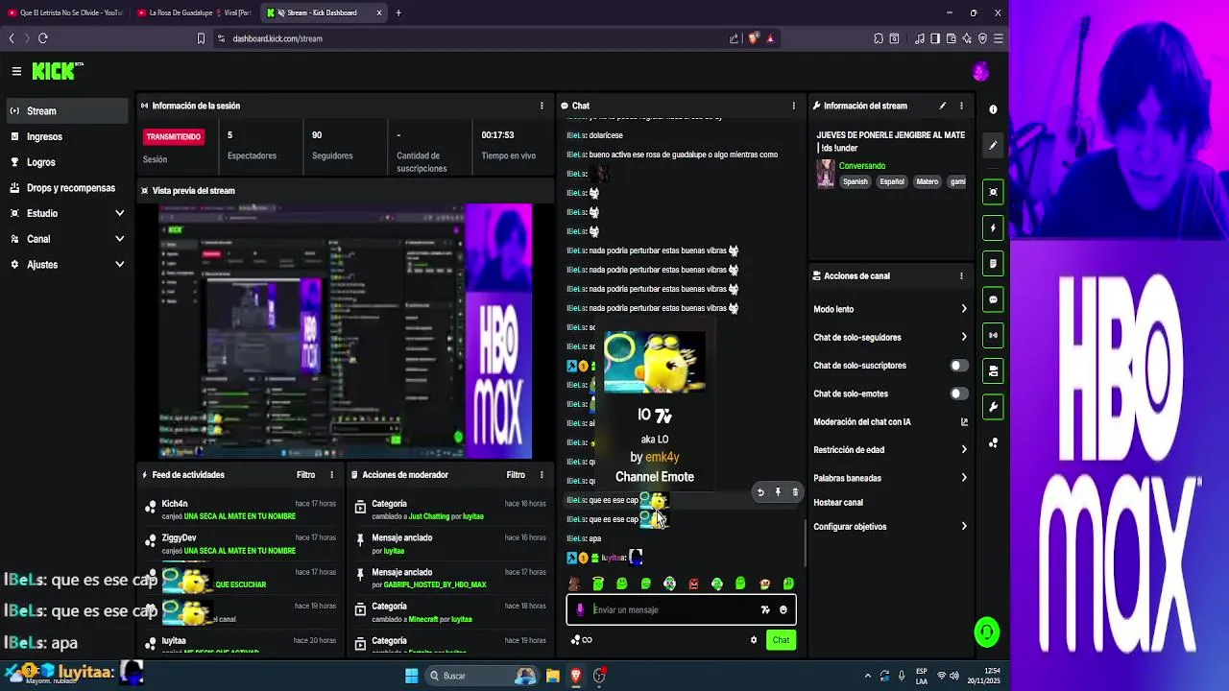1229x691 pixels.
Task: Click the browser address bar URL
Action: tap(277, 38)
